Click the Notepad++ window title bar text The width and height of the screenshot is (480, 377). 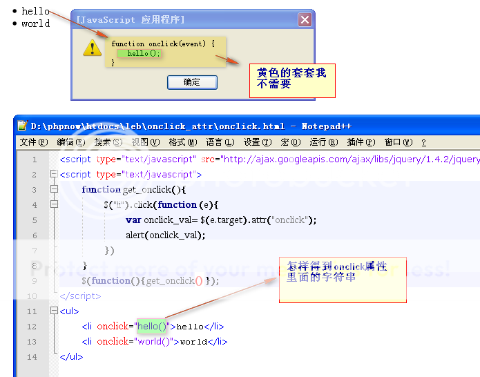point(191,126)
